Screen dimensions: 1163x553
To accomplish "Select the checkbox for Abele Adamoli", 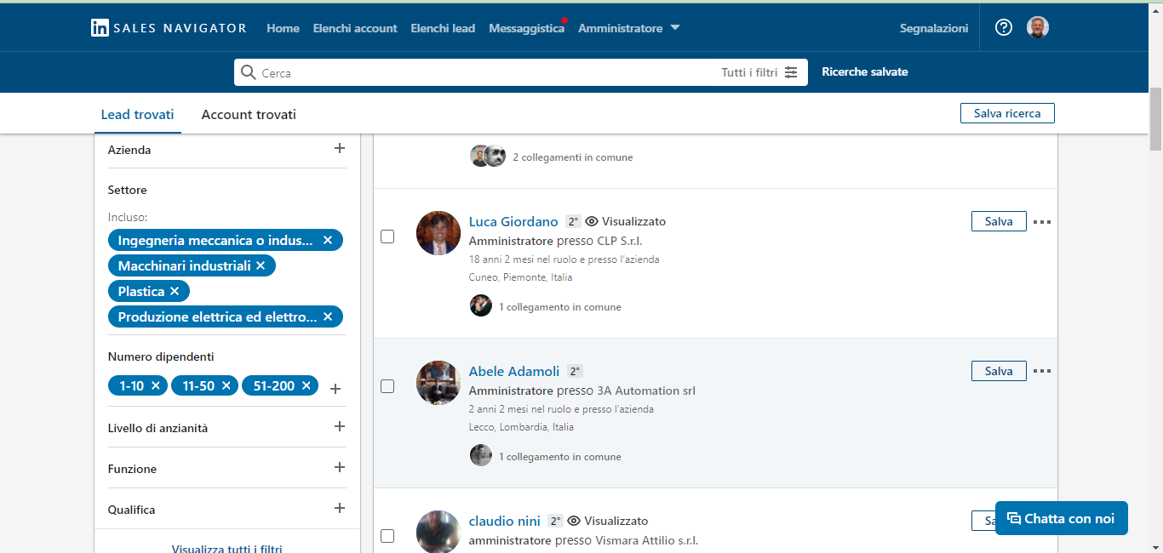I will [x=387, y=386].
